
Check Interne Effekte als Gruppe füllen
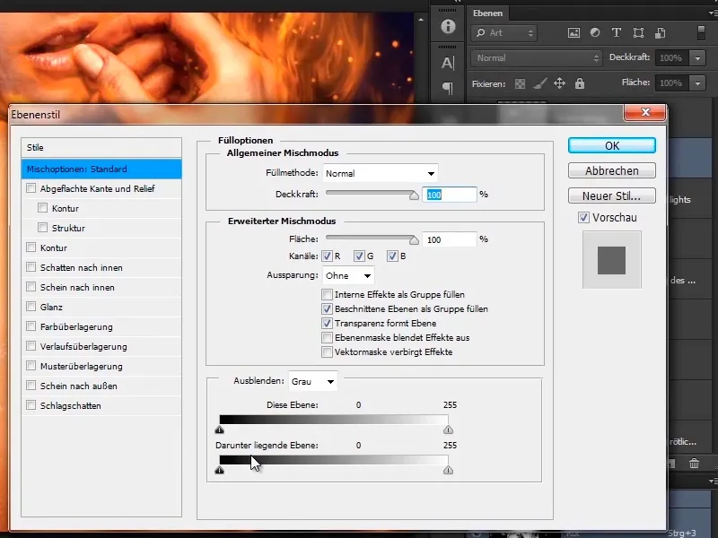tap(327, 294)
